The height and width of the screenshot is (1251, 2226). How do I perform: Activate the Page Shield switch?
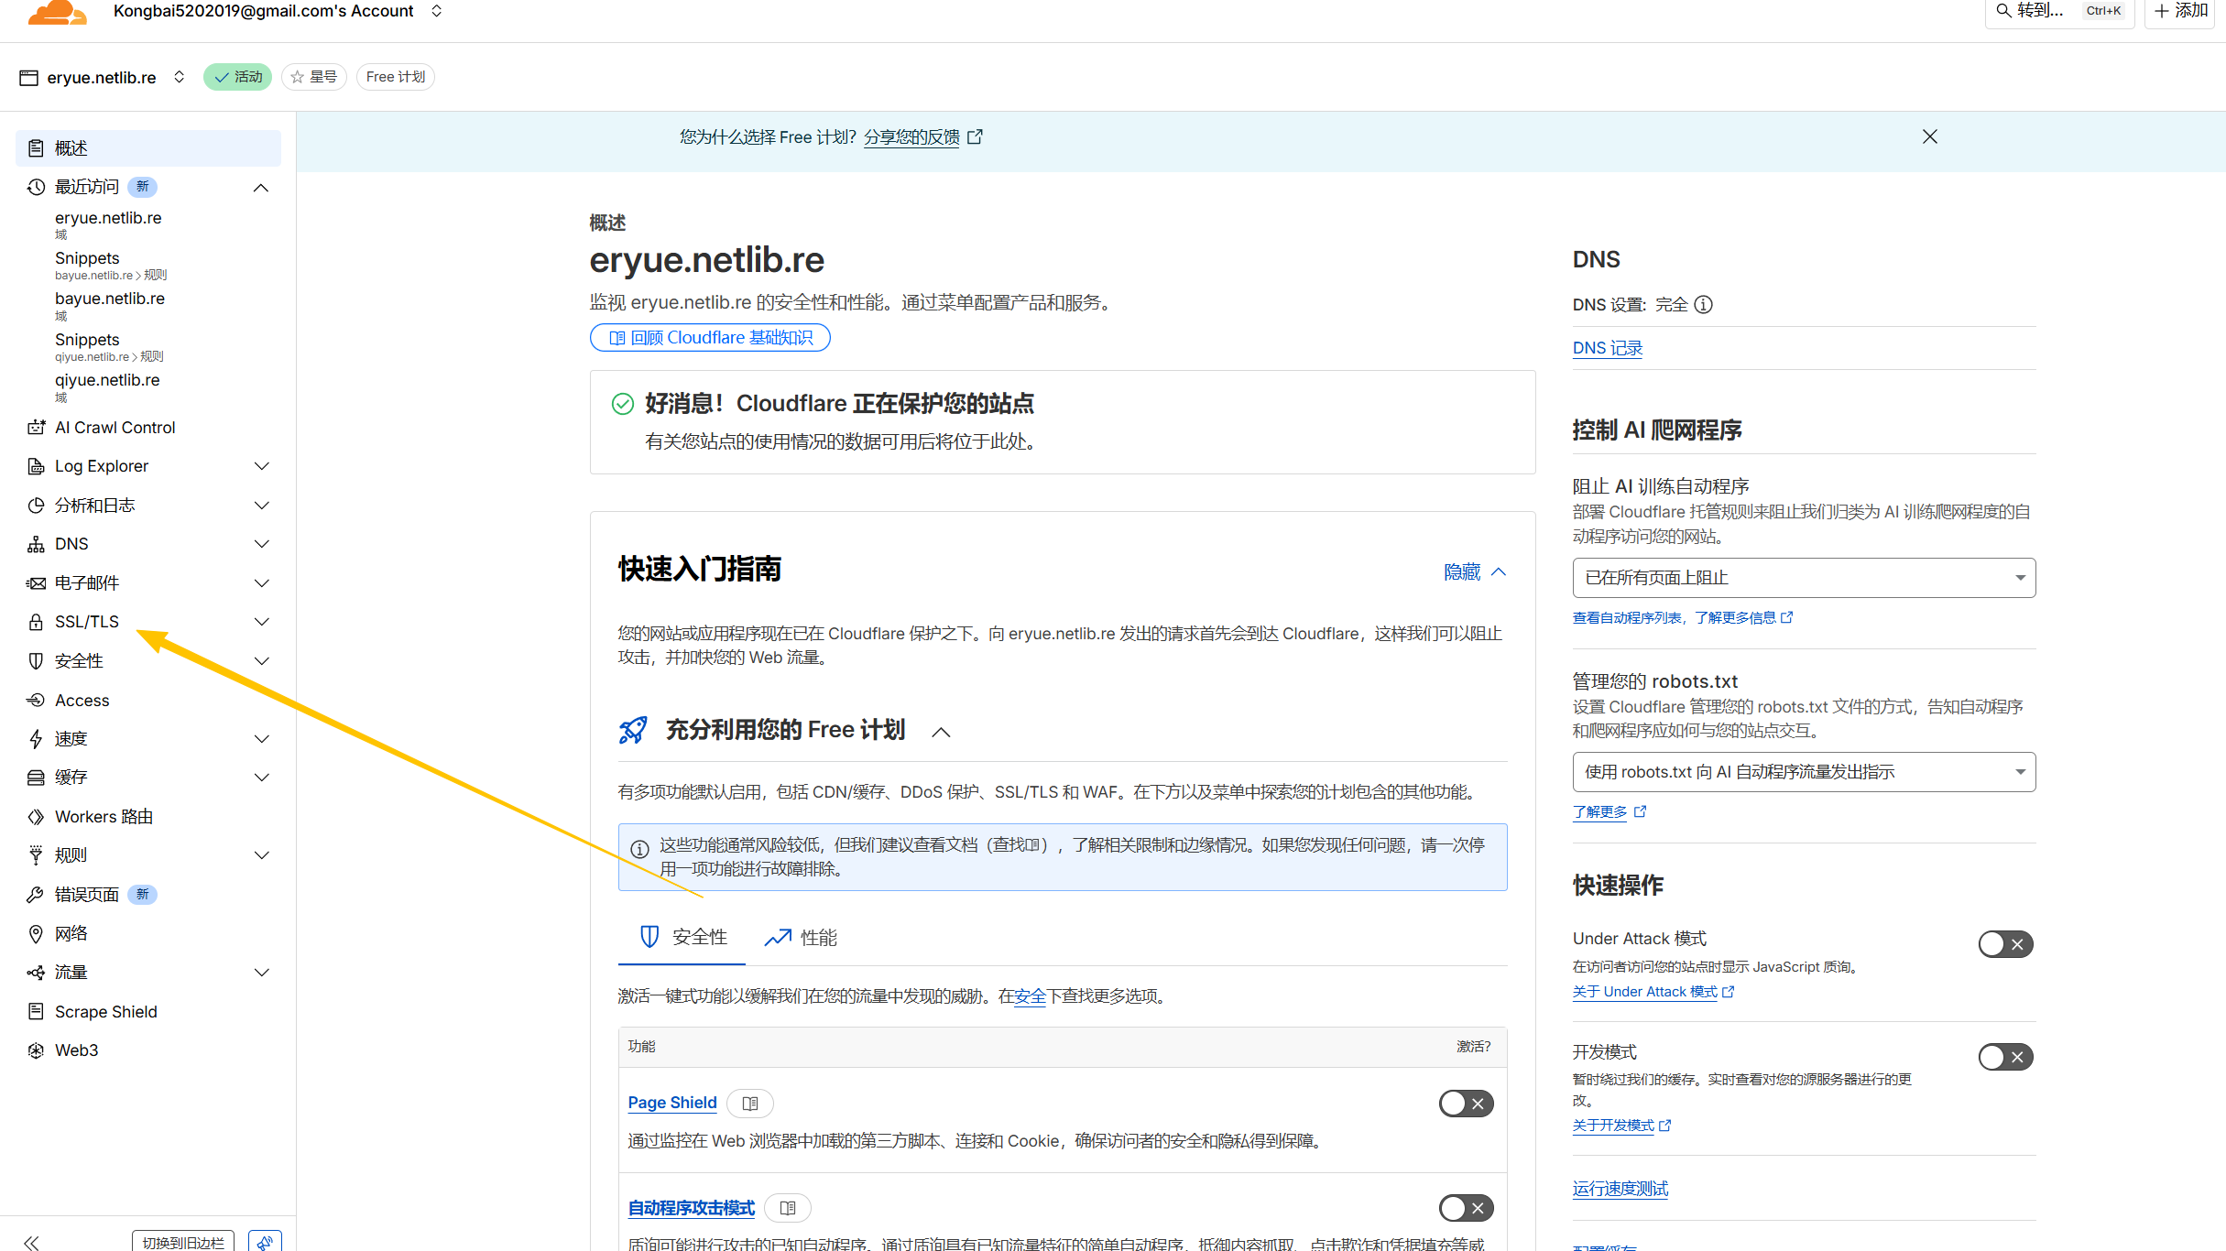tap(1466, 1104)
